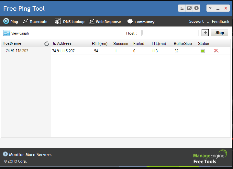
Task: Click the envelope mail icon
Action: [189, 8]
